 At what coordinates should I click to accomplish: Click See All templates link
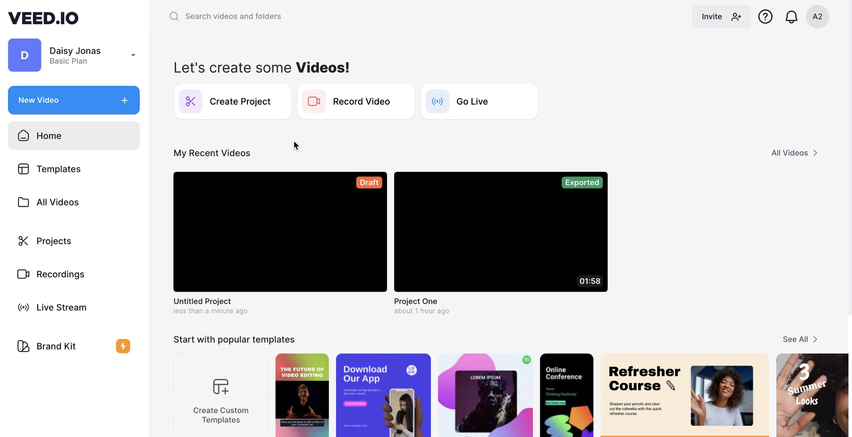(x=800, y=339)
